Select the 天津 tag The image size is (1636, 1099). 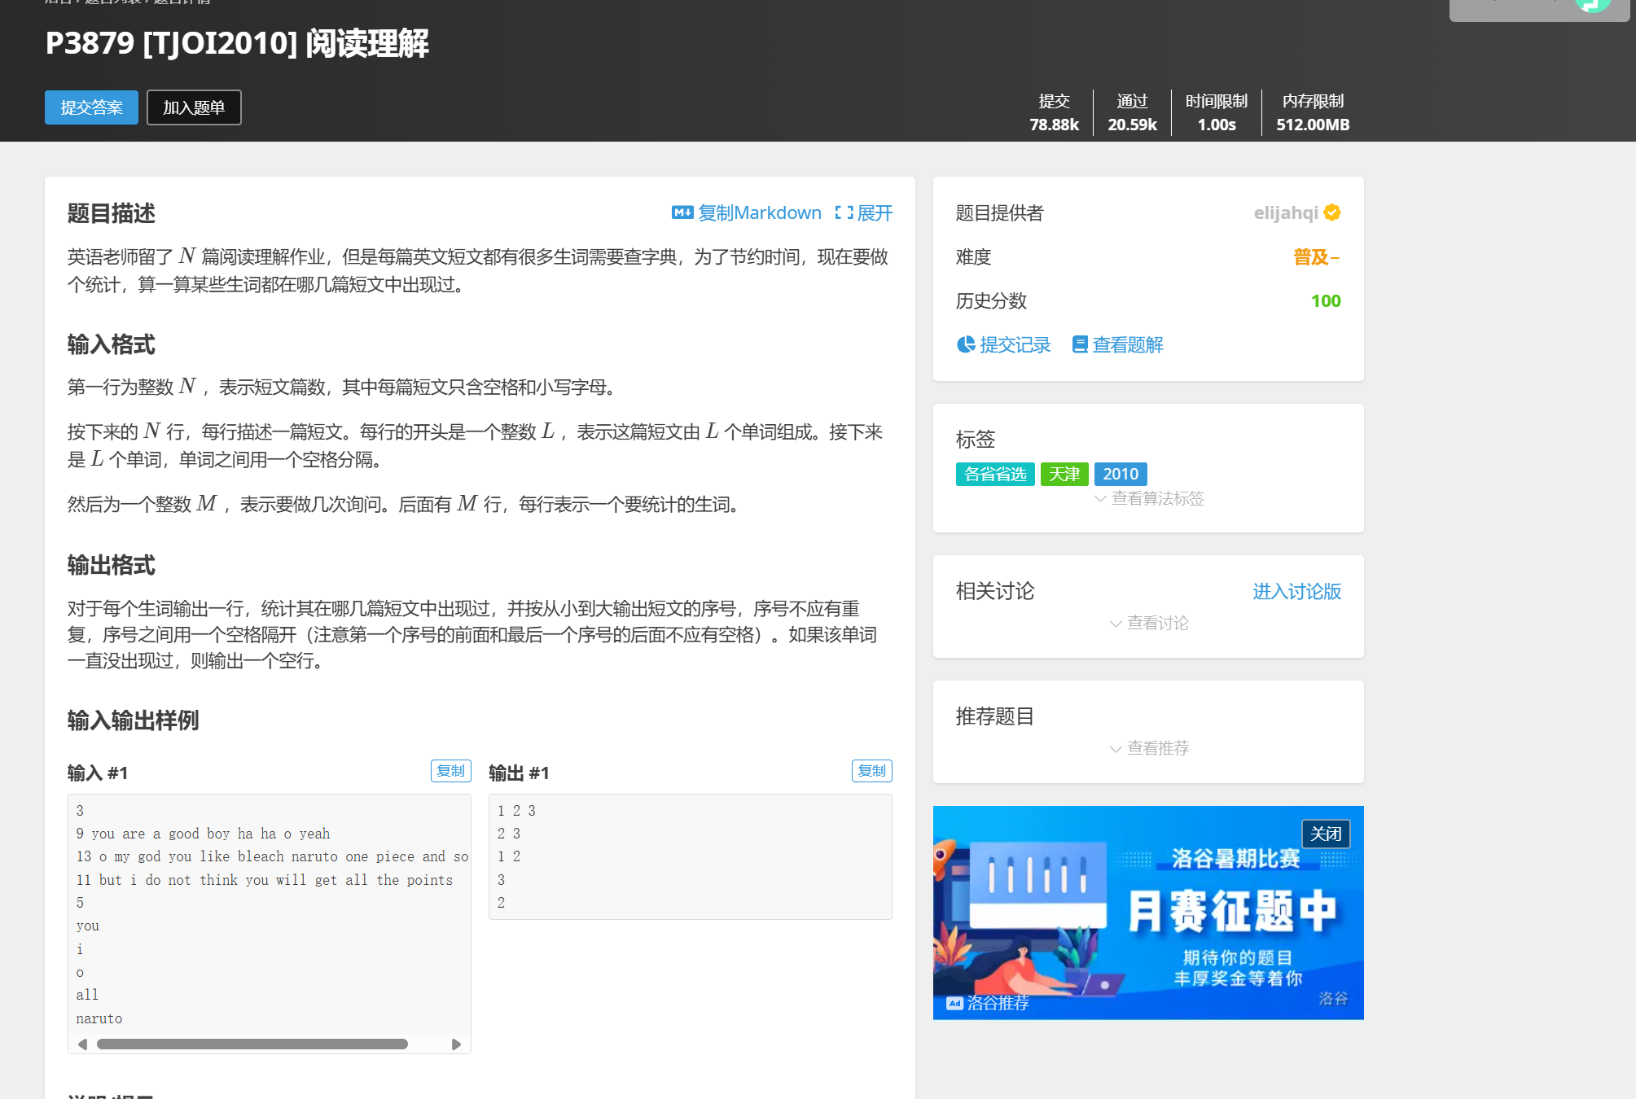(x=1064, y=474)
